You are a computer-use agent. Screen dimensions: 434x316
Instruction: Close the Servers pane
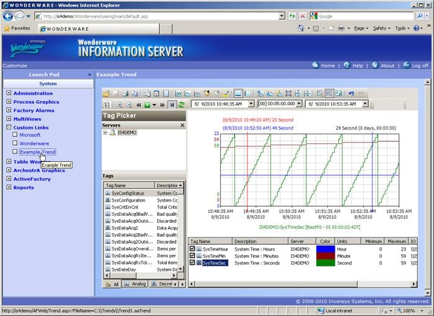[x=182, y=126]
